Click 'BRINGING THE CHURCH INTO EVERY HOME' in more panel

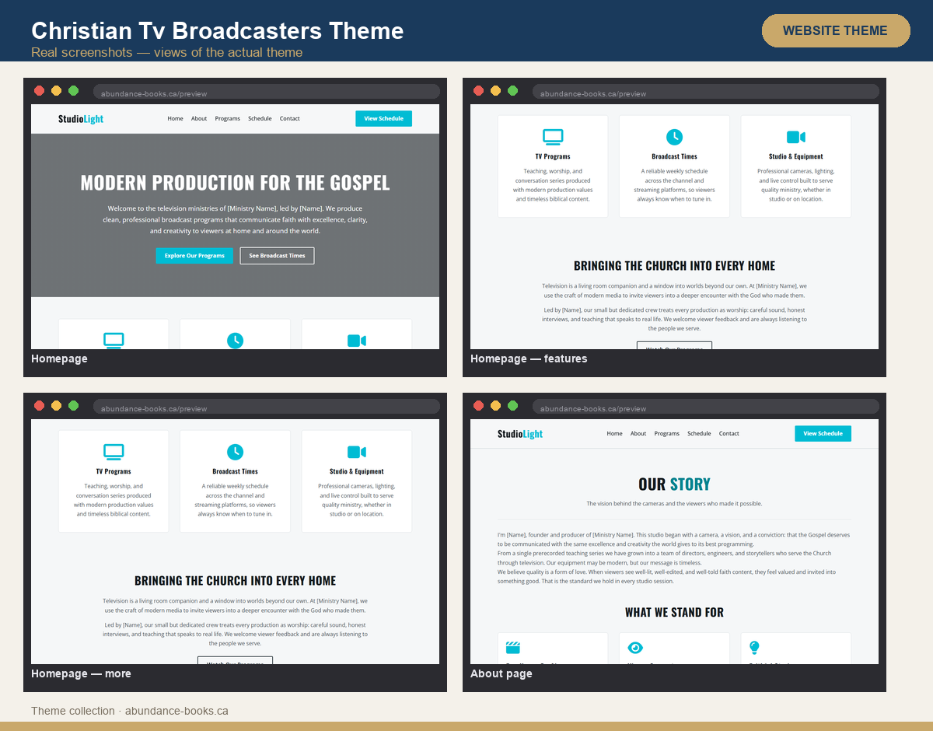coord(235,581)
